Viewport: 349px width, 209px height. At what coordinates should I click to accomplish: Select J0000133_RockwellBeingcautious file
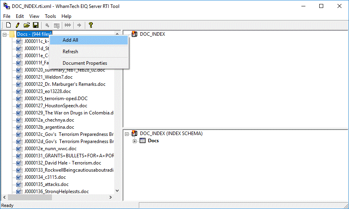tap(69, 170)
